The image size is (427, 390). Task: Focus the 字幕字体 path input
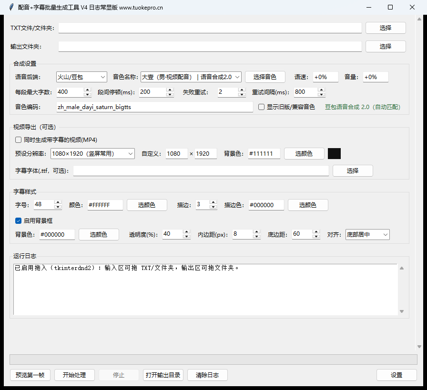(x=201, y=170)
